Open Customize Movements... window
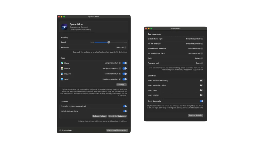Viewport: 264px width, 148px height. (117, 130)
